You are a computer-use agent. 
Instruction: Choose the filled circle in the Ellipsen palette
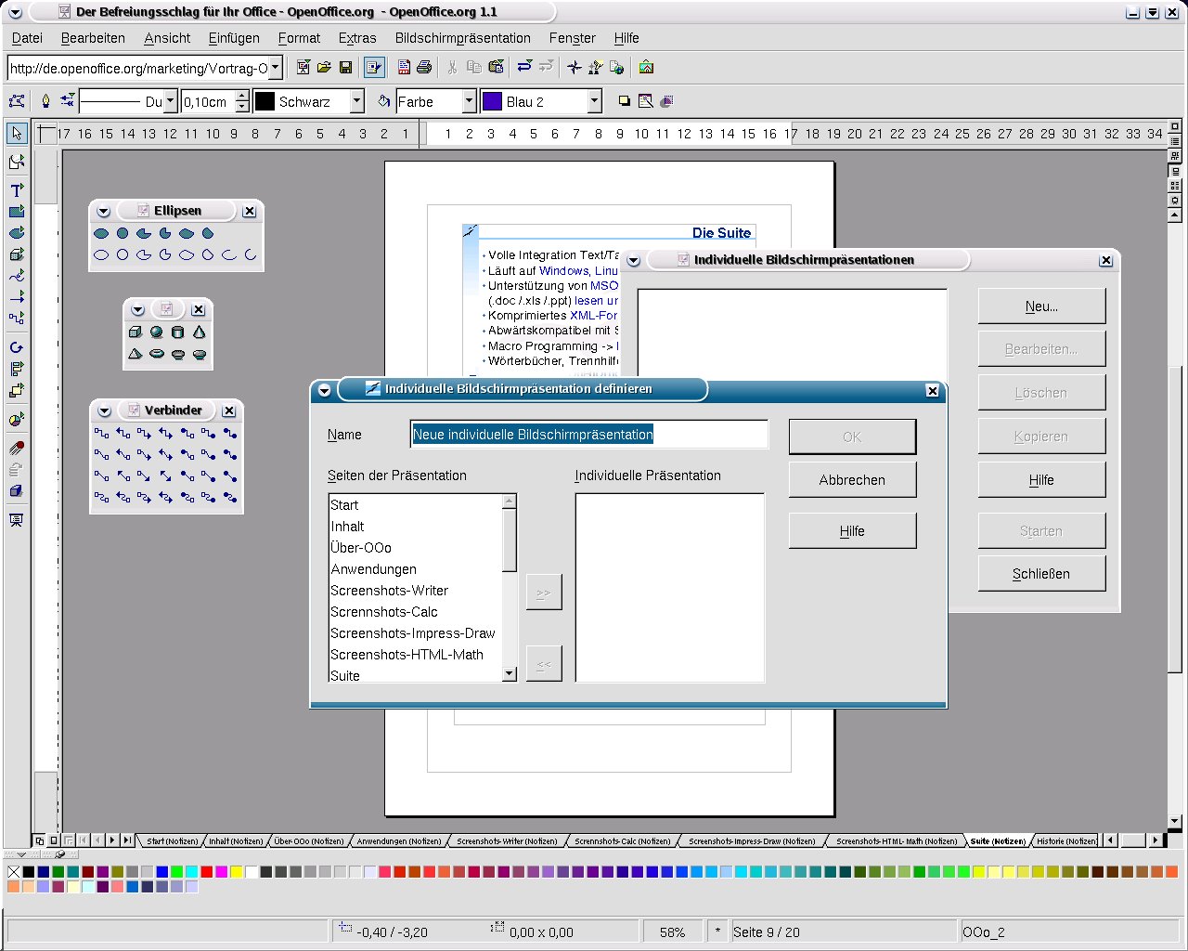pos(123,234)
